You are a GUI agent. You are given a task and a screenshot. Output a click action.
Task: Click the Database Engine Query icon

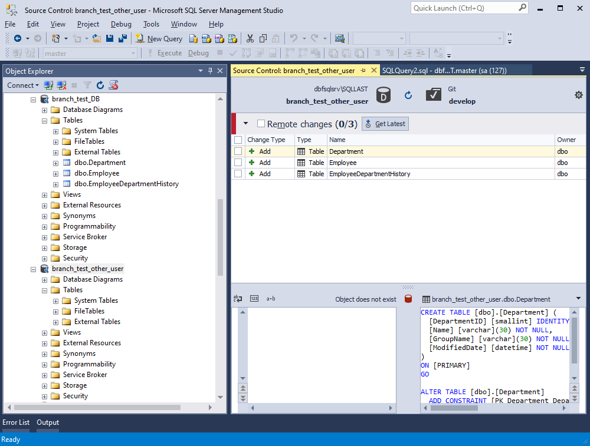(194, 38)
